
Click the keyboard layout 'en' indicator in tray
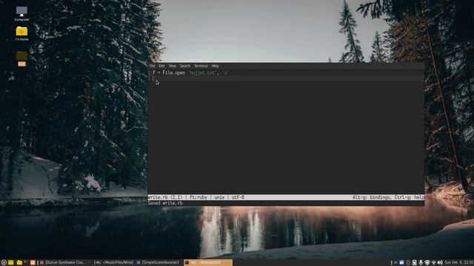tap(395, 263)
